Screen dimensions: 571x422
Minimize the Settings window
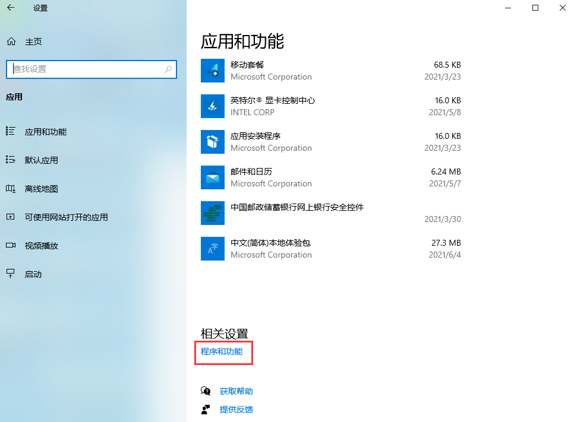(508, 8)
